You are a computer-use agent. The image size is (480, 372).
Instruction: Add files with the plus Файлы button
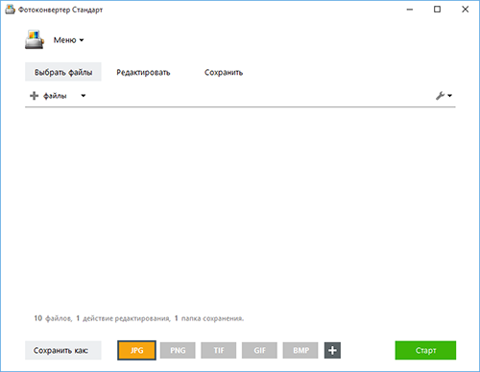pyautogui.click(x=48, y=96)
